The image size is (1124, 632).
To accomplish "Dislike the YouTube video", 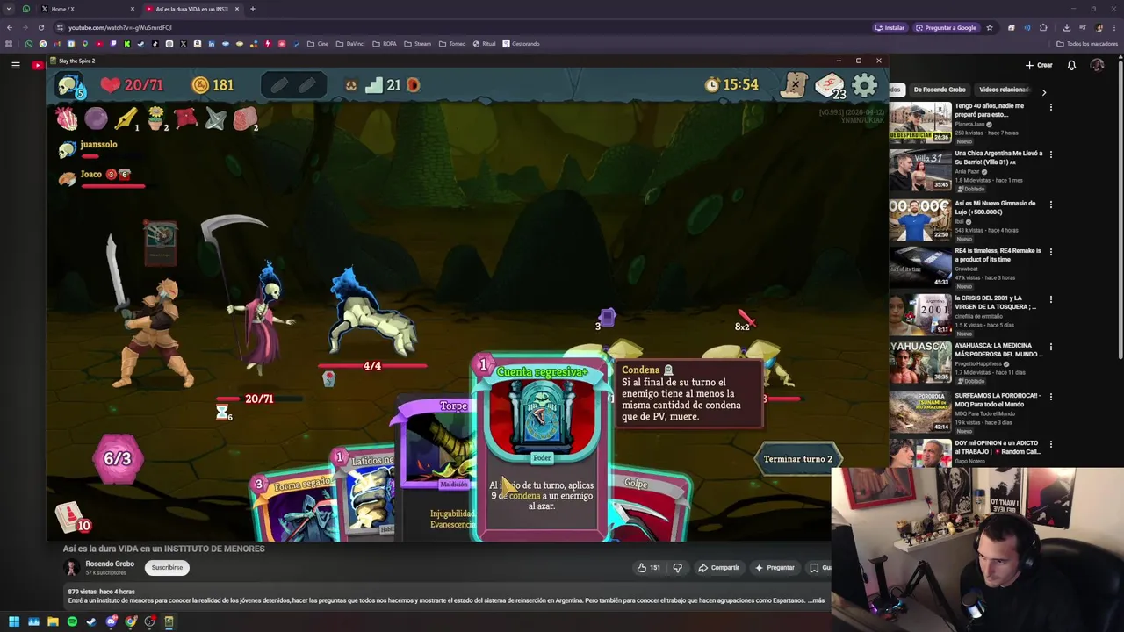I will [677, 568].
